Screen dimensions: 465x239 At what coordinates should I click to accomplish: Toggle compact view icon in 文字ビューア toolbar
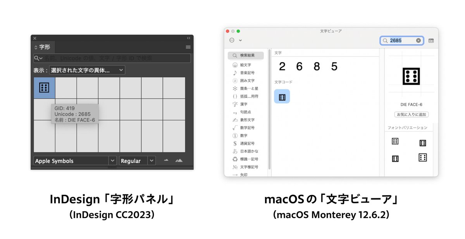pyautogui.click(x=431, y=40)
